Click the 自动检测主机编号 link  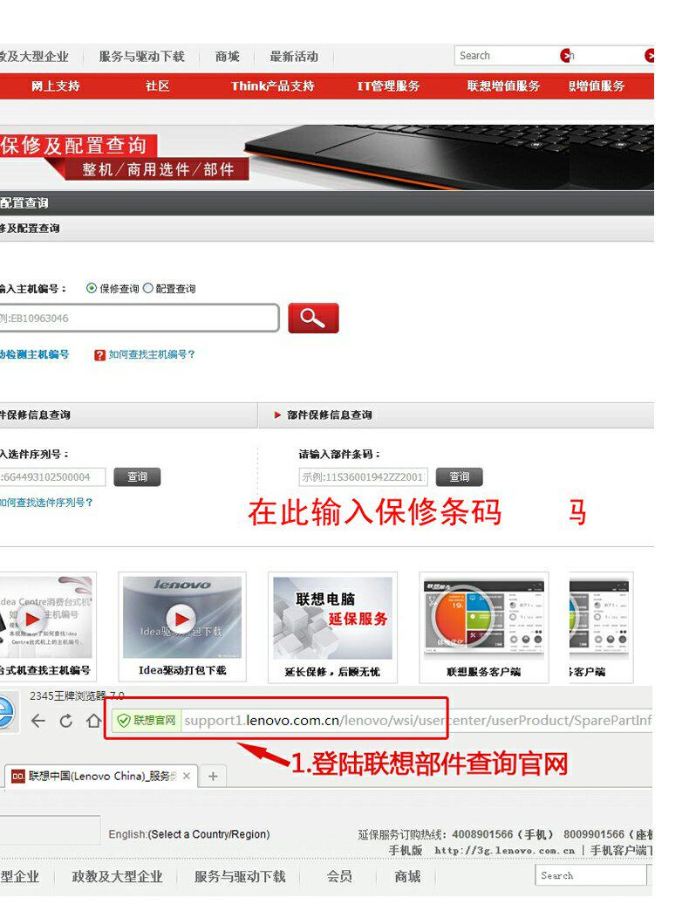(x=34, y=354)
